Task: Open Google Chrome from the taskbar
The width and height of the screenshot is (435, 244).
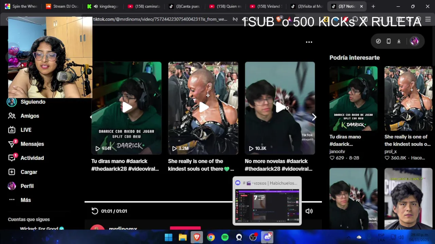Action: pyautogui.click(x=211, y=238)
